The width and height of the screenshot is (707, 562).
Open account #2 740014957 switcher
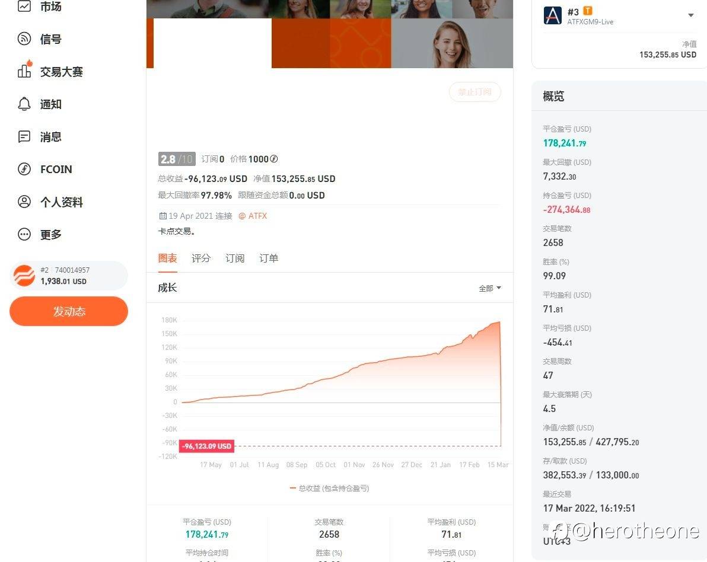pos(69,275)
